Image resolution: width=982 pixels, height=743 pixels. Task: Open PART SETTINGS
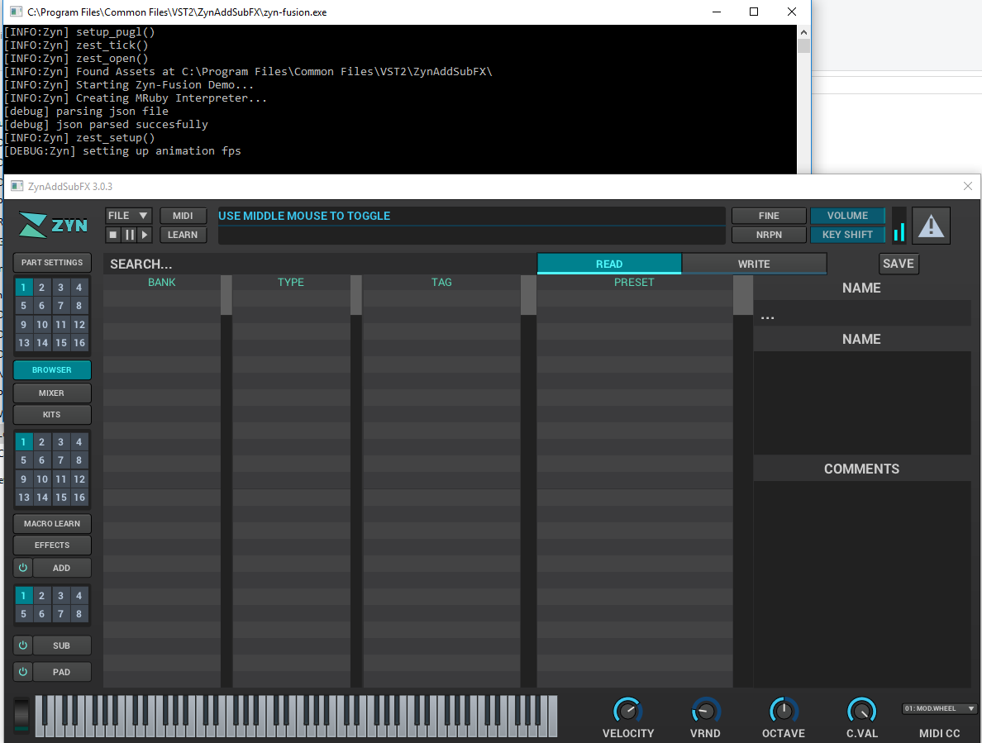click(x=52, y=262)
